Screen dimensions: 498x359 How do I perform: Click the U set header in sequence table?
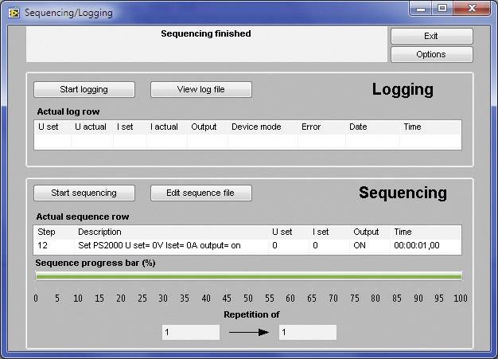point(282,232)
